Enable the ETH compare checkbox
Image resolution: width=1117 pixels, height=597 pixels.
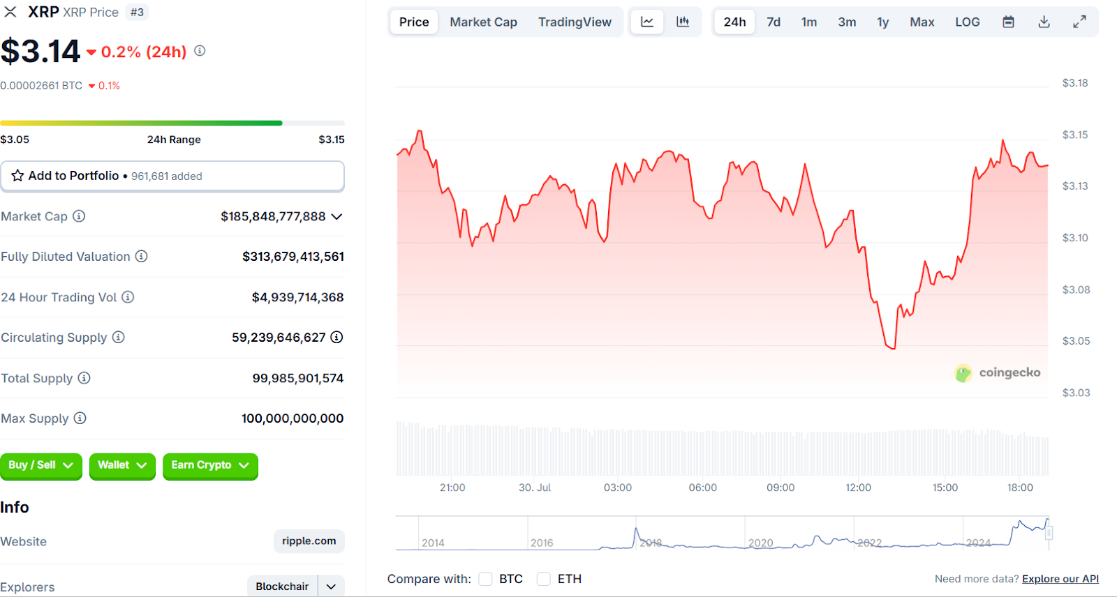click(544, 579)
